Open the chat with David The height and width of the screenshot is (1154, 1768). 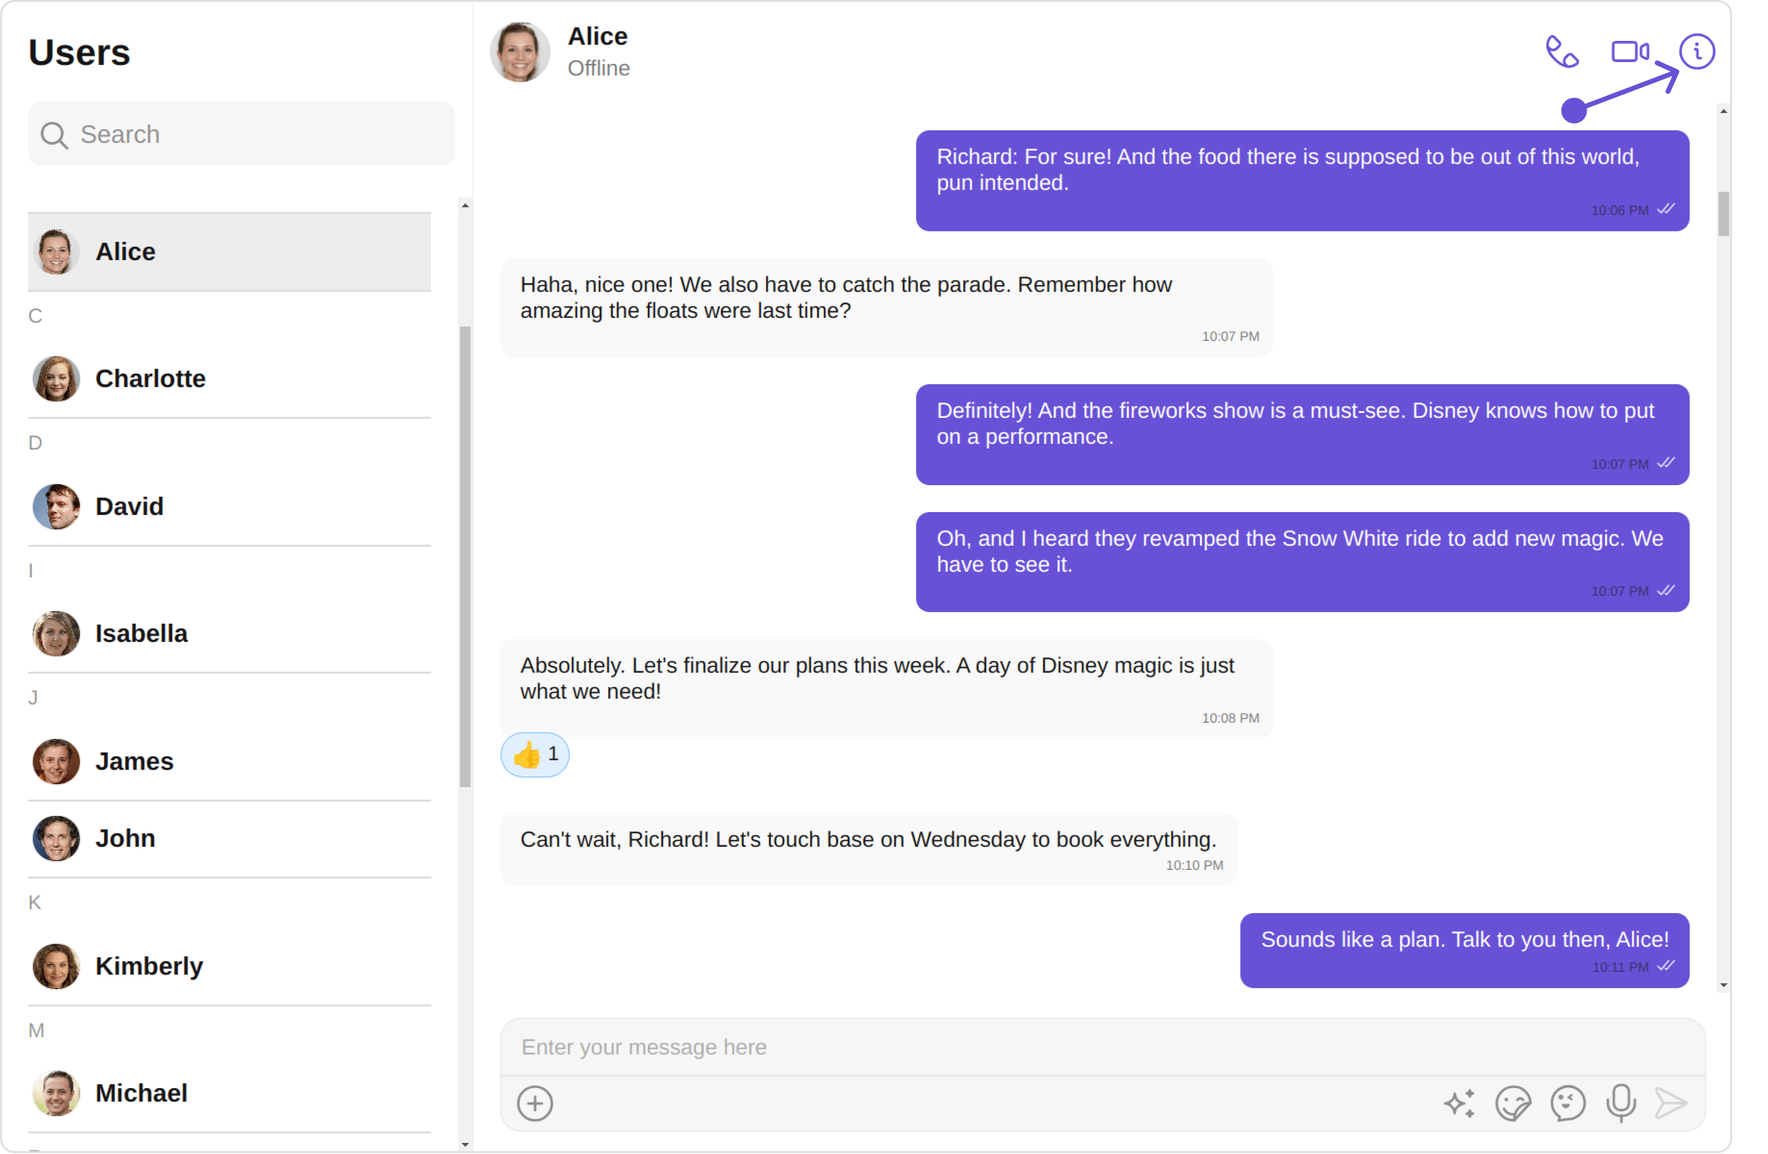pos(229,507)
